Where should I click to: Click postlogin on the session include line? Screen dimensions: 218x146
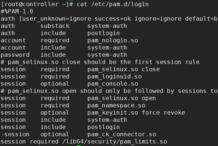coord(104,127)
